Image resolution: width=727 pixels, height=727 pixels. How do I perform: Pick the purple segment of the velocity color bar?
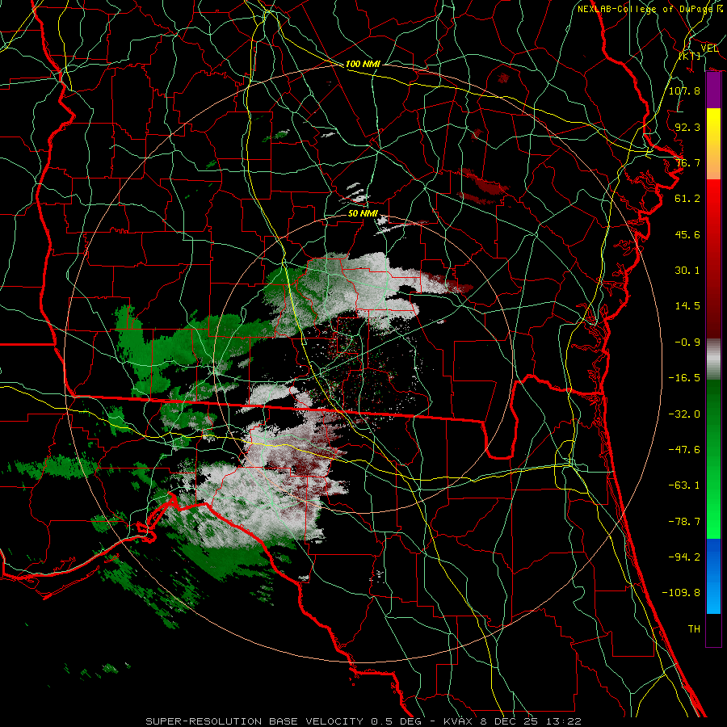(x=713, y=90)
